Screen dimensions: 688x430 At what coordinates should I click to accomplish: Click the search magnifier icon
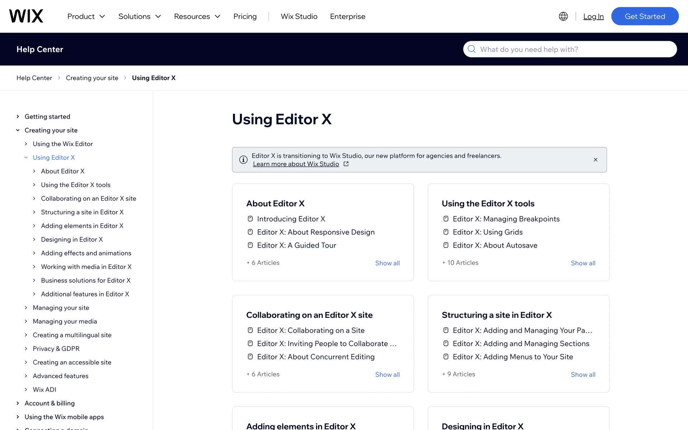472,49
